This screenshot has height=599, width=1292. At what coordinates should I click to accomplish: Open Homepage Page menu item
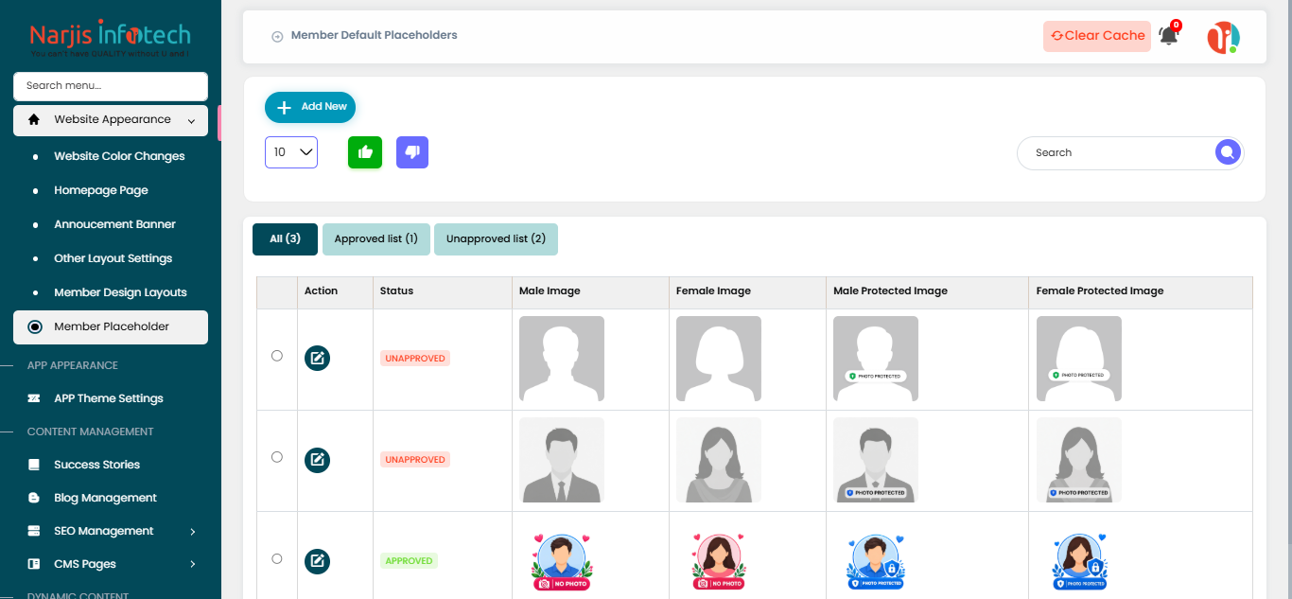click(x=101, y=190)
